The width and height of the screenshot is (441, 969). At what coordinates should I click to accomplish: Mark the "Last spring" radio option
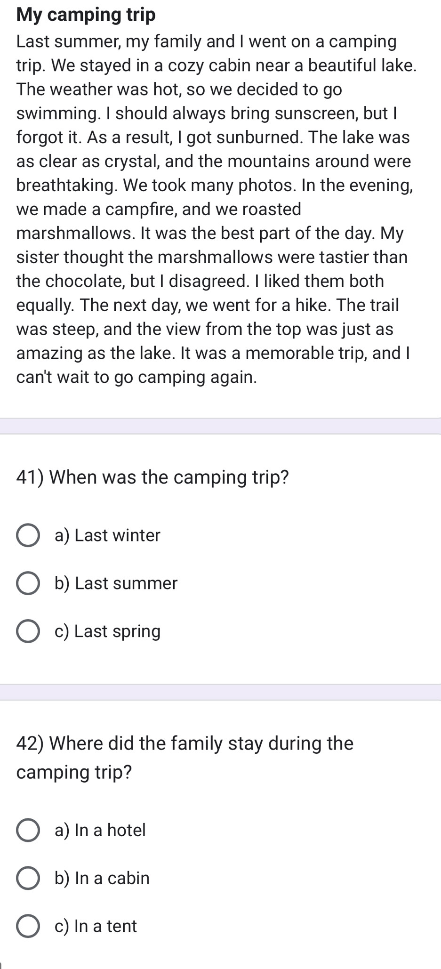click(x=28, y=631)
